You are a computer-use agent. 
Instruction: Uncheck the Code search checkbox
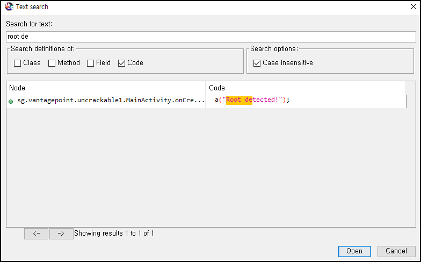coord(121,63)
